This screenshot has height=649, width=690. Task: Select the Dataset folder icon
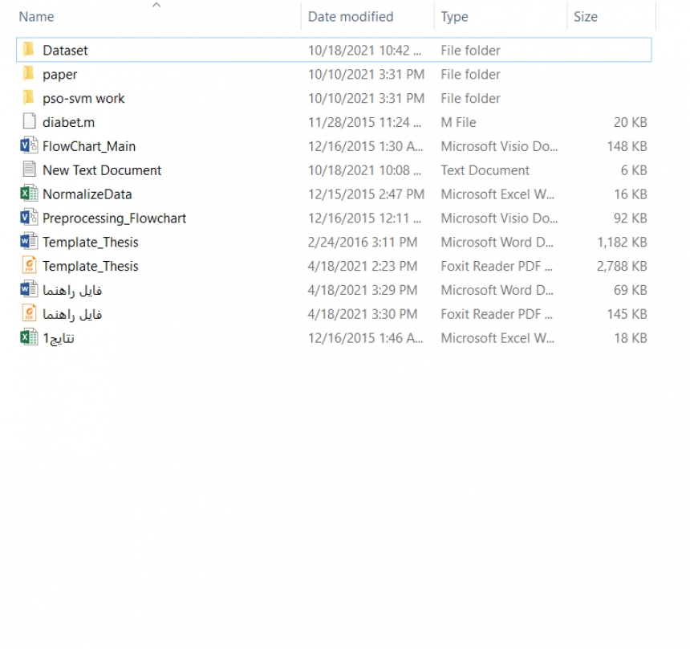pos(29,50)
